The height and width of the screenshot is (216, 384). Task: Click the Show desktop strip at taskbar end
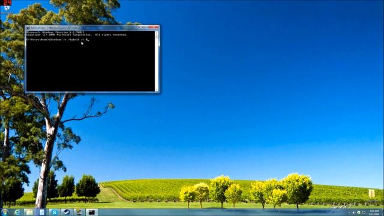pyautogui.click(x=382, y=212)
